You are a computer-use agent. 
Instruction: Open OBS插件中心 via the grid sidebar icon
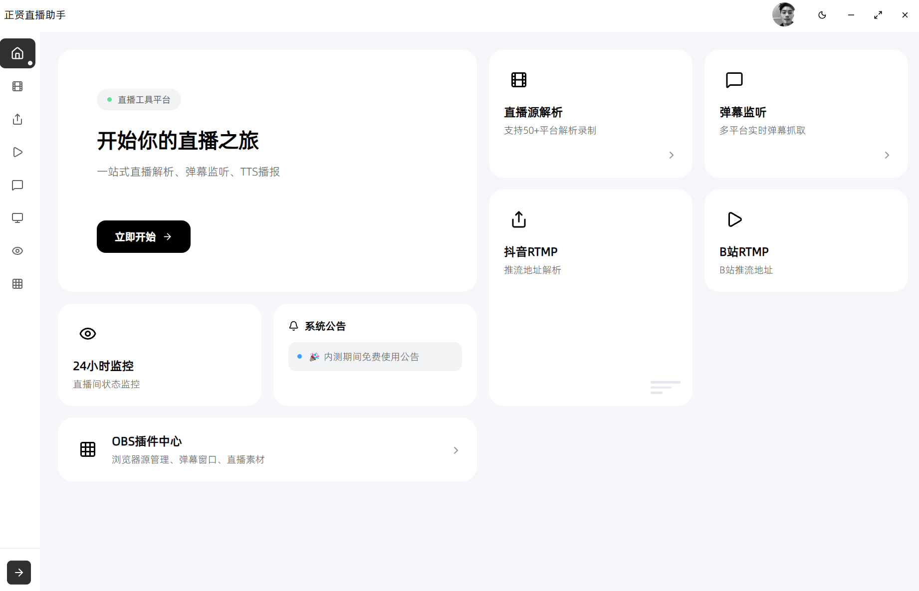point(18,284)
